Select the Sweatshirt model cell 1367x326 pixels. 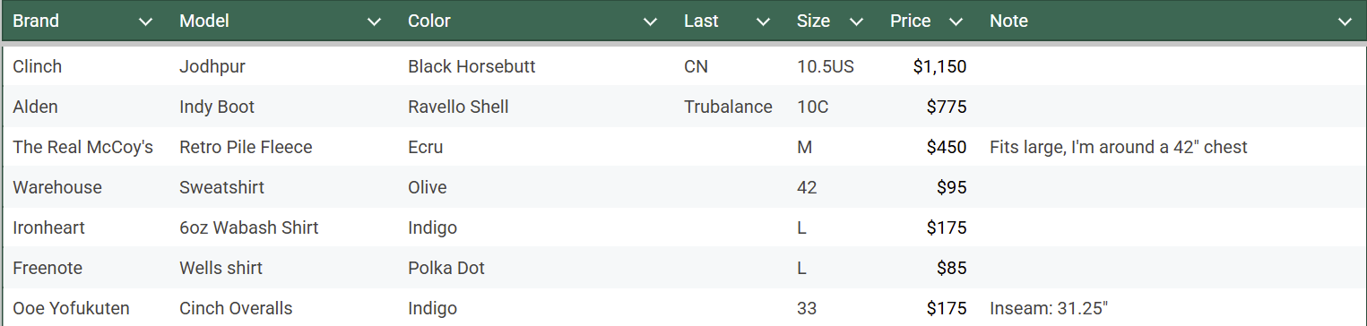(221, 187)
